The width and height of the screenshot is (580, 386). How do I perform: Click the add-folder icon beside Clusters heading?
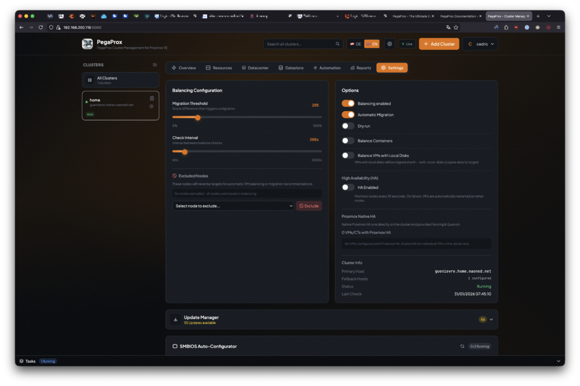click(x=155, y=65)
